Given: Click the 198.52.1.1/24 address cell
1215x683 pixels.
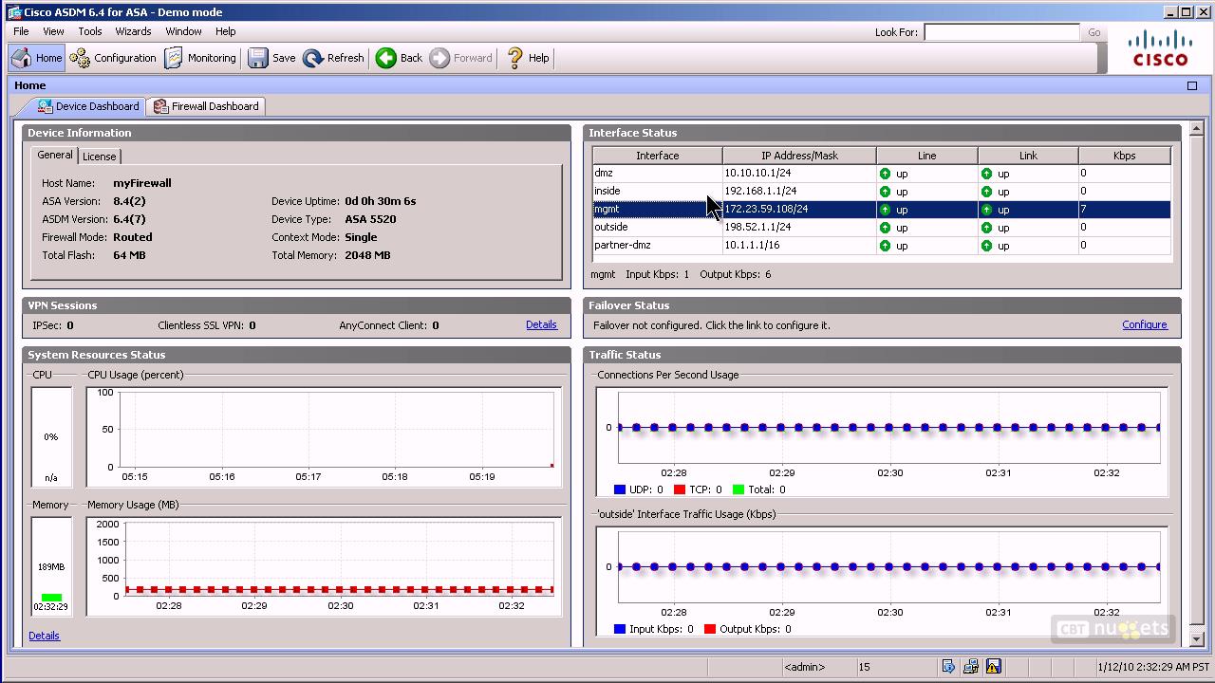Looking at the screenshot, I should point(799,228).
